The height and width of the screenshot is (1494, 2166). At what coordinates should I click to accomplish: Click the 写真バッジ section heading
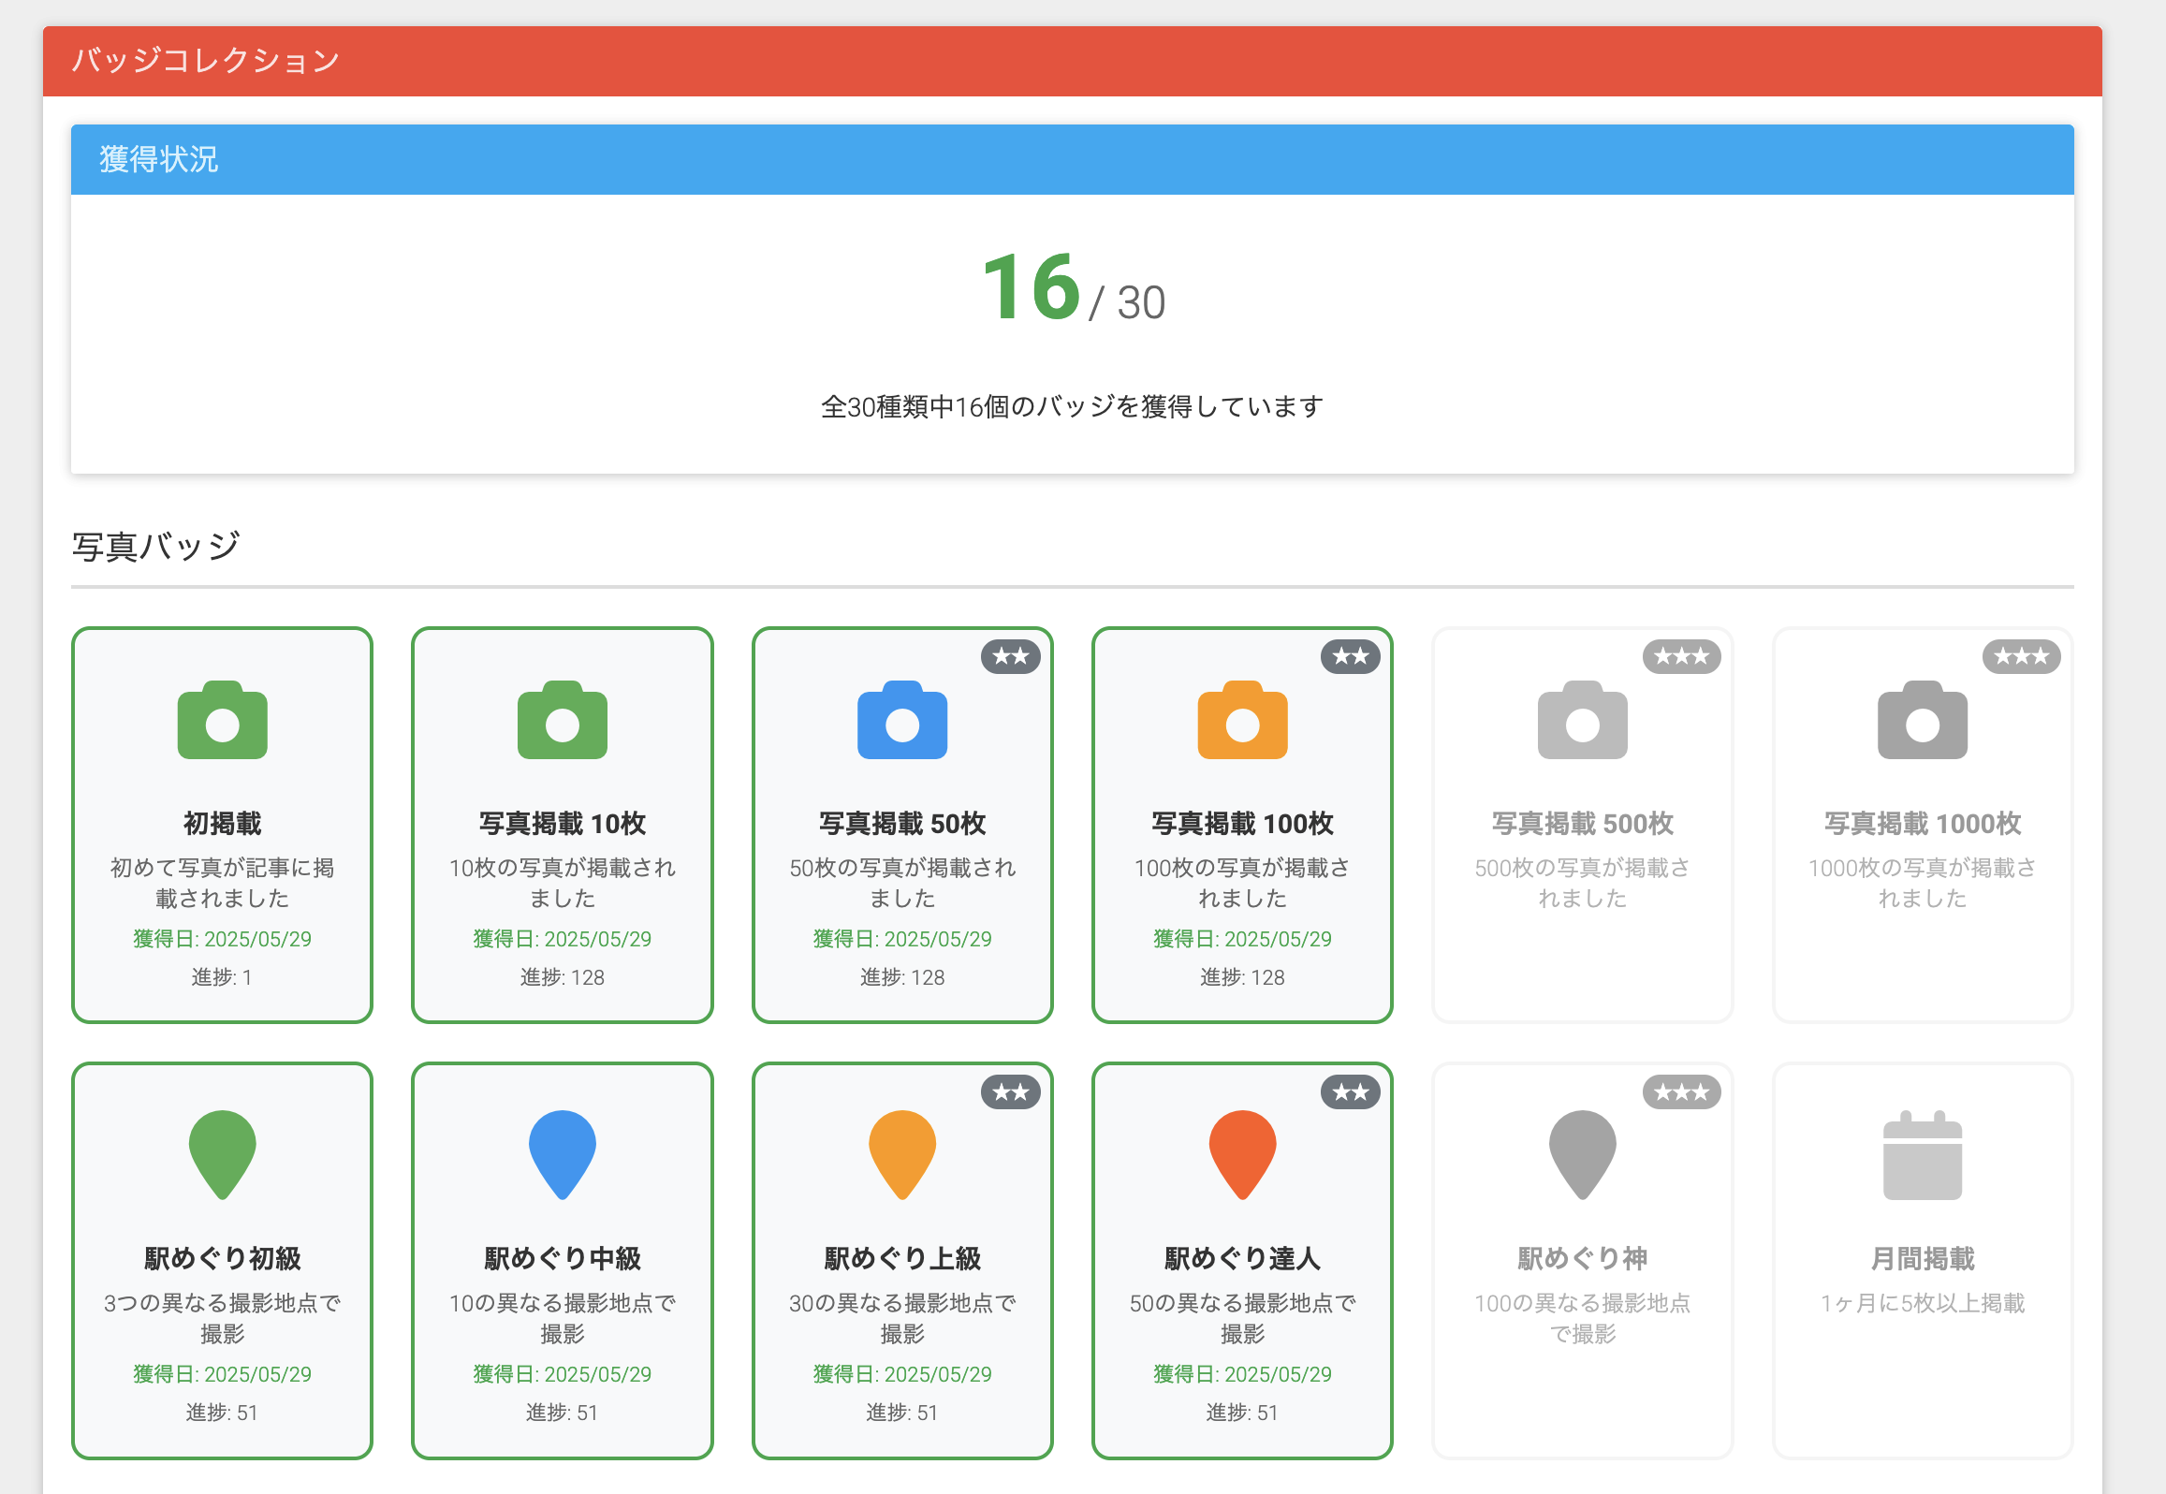(x=155, y=546)
